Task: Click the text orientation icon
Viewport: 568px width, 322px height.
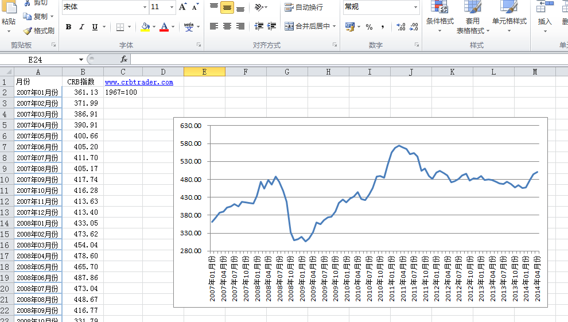Action: [x=259, y=7]
